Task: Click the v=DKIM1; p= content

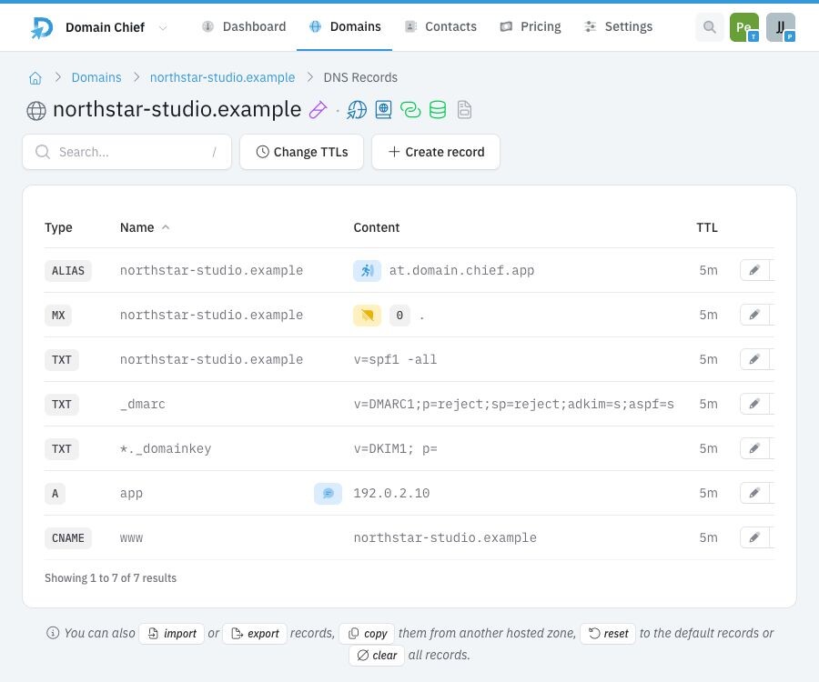Action: tap(396, 448)
